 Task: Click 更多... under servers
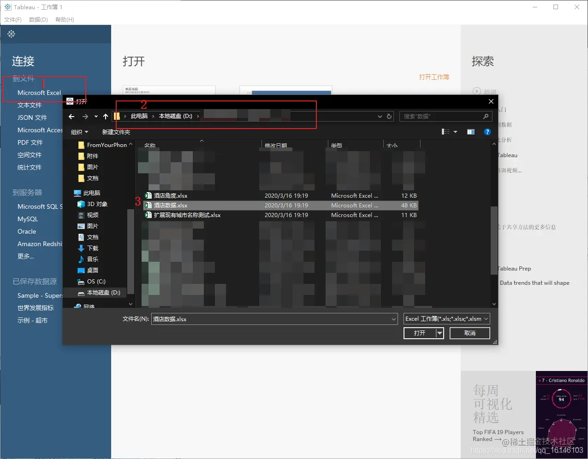pos(26,256)
